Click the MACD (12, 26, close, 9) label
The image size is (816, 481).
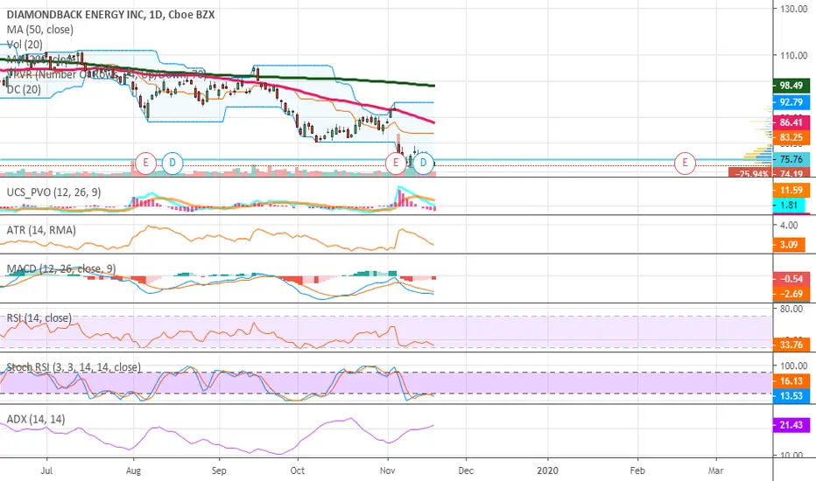pos(61,268)
